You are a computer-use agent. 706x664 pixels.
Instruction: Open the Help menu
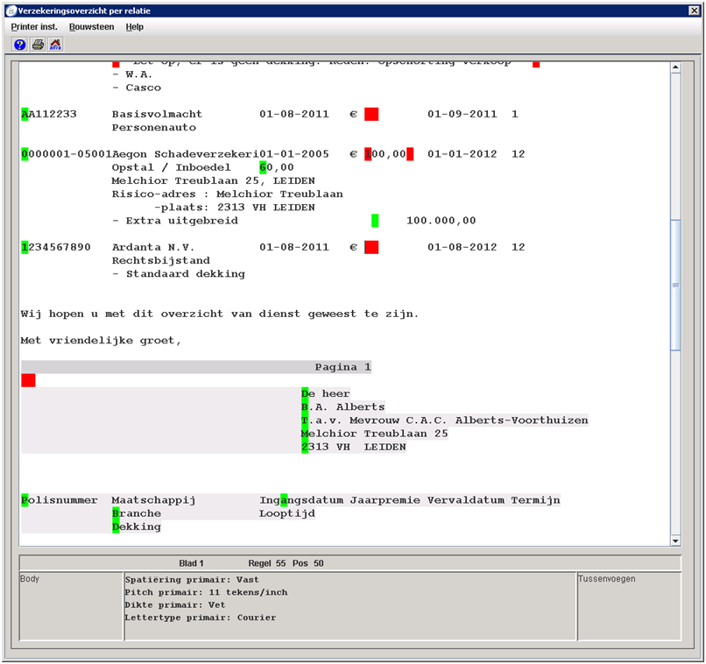pyautogui.click(x=134, y=27)
